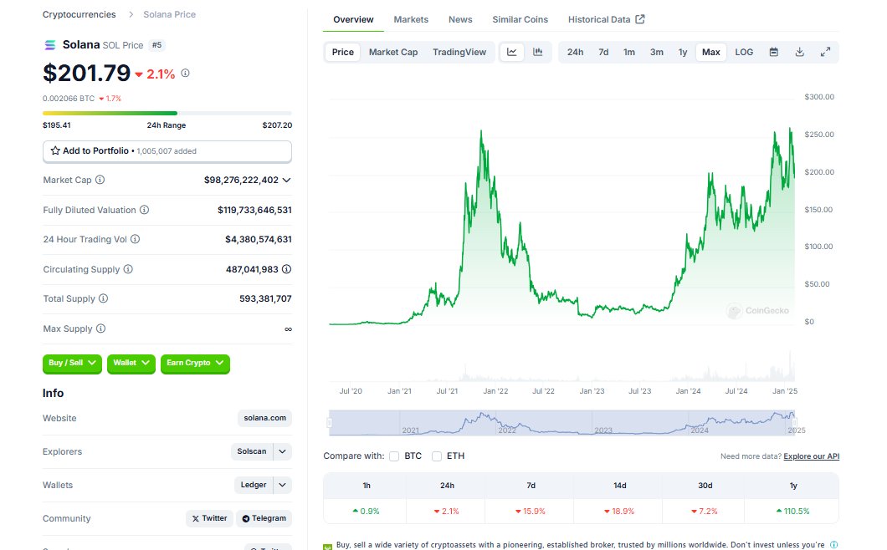This screenshot has width=887, height=550.
Task: Show the Market Cap chart
Action: coord(393,52)
